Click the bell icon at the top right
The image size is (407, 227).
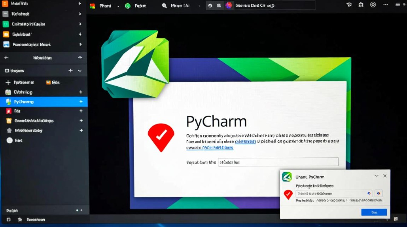361,5
